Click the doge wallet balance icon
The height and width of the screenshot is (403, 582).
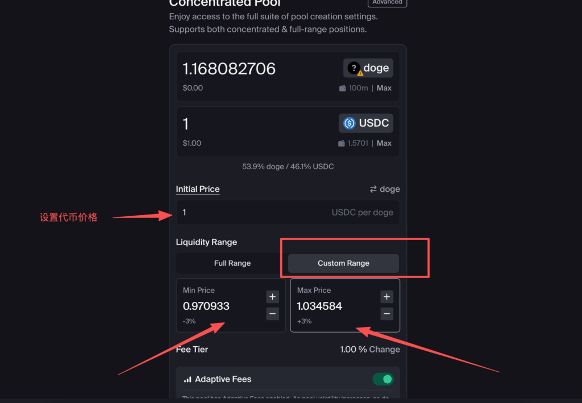[x=343, y=89]
